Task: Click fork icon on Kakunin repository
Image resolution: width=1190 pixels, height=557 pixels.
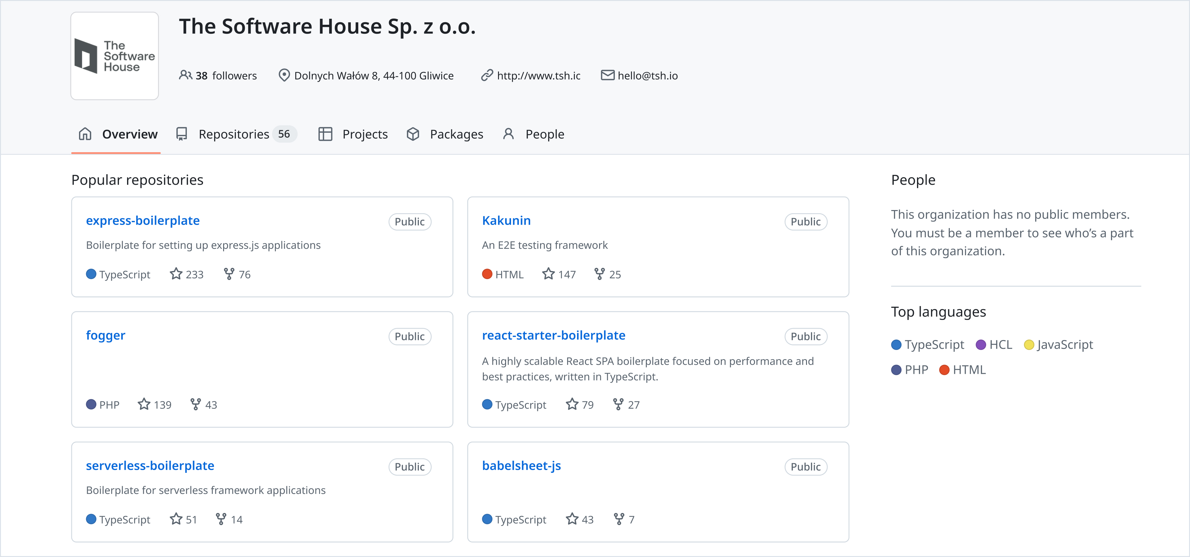Action: pos(599,274)
